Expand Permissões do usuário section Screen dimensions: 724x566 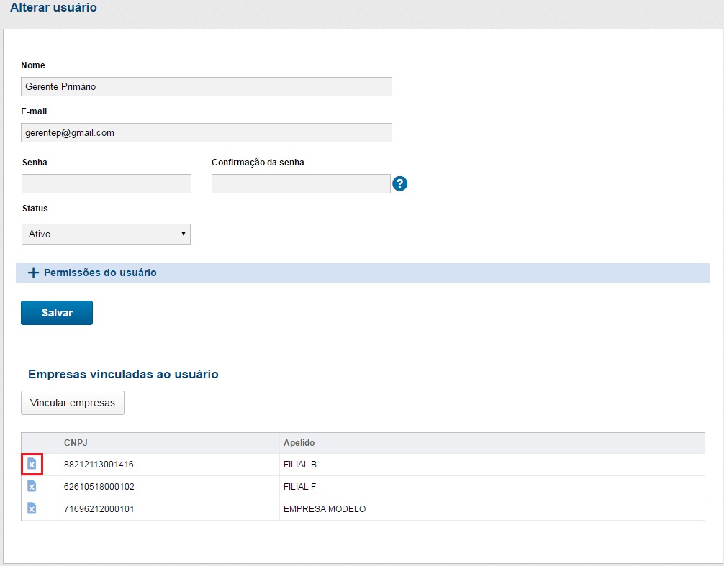(x=100, y=273)
